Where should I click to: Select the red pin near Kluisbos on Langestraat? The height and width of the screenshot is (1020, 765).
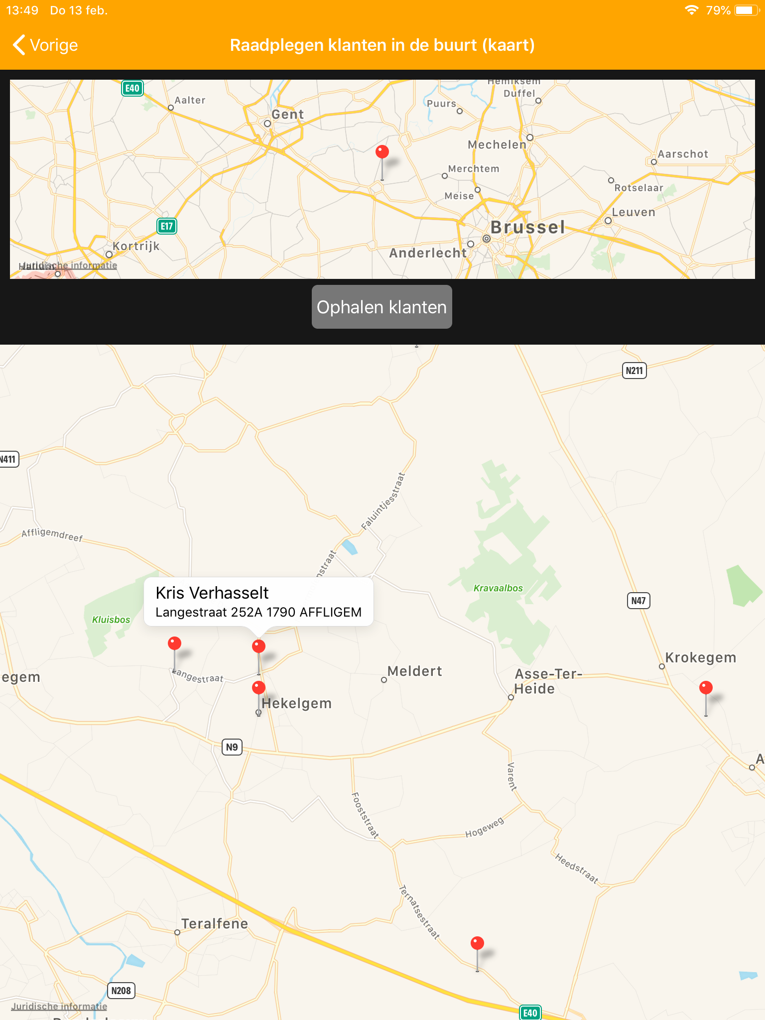pos(174,643)
